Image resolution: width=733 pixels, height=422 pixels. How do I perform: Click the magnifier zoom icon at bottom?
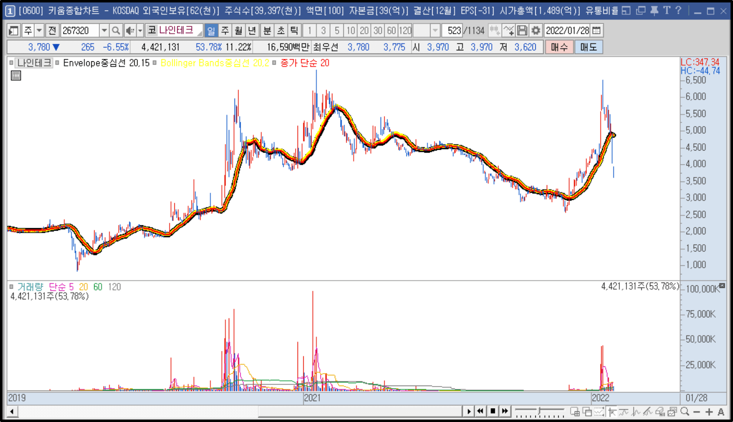(685, 412)
